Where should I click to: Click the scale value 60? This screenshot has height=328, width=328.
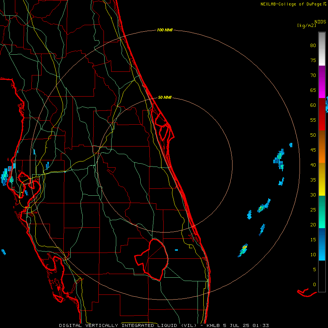pyautogui.click(x=313, y=105)
